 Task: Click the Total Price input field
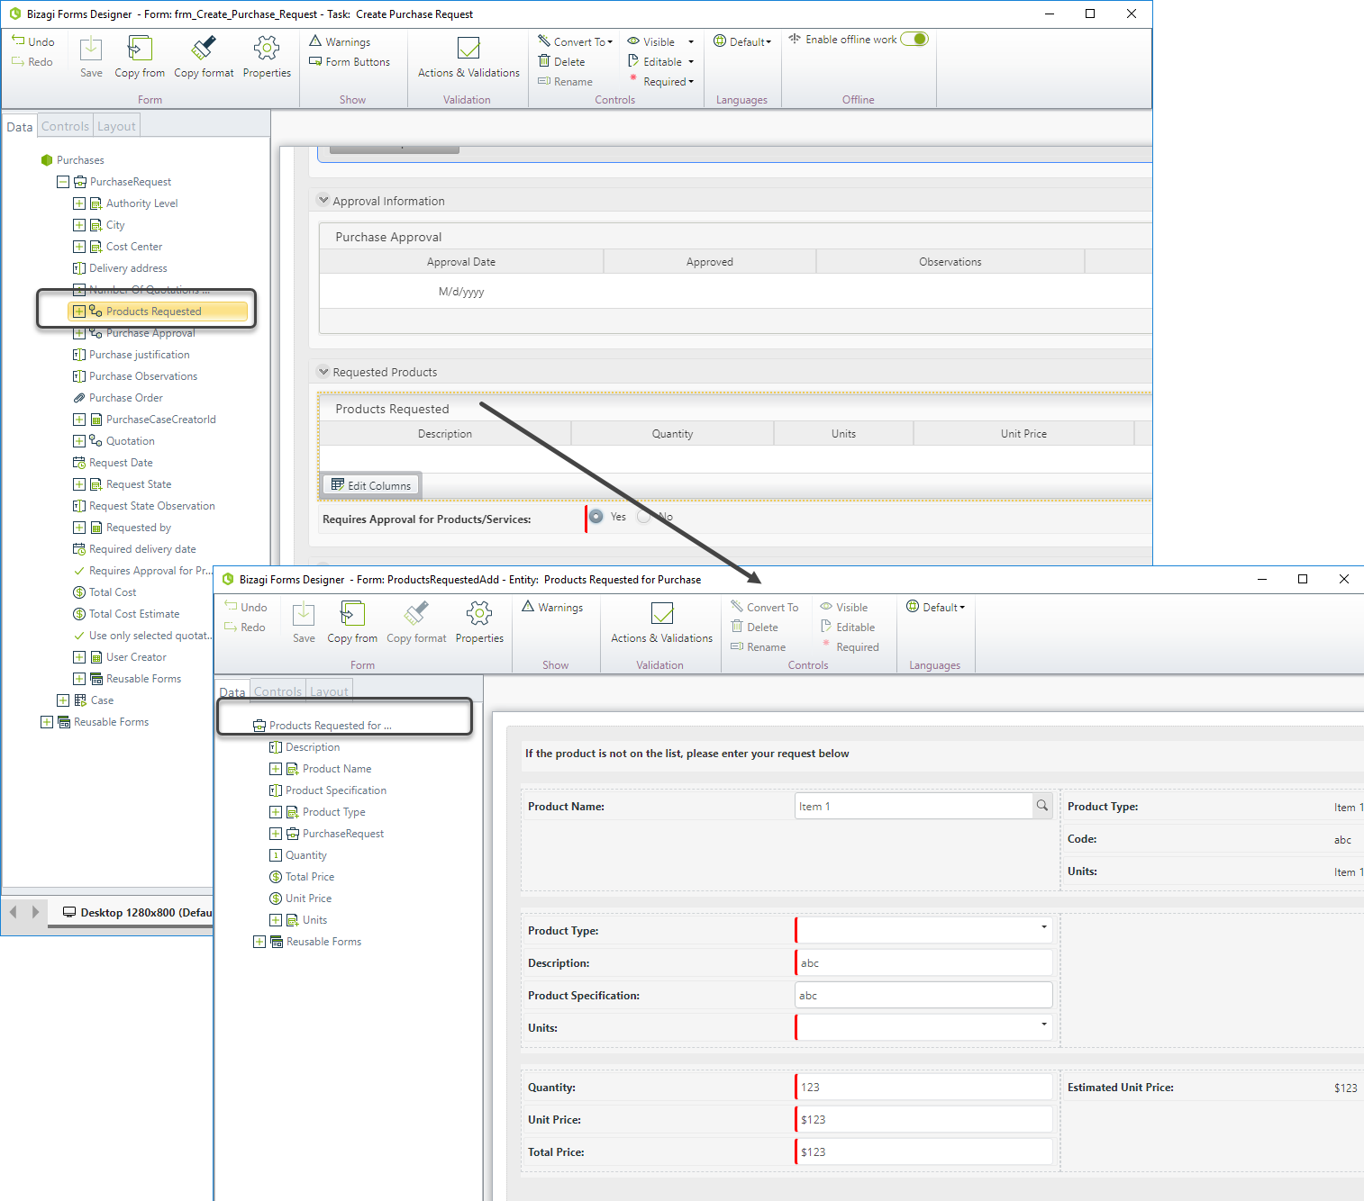924,1151
